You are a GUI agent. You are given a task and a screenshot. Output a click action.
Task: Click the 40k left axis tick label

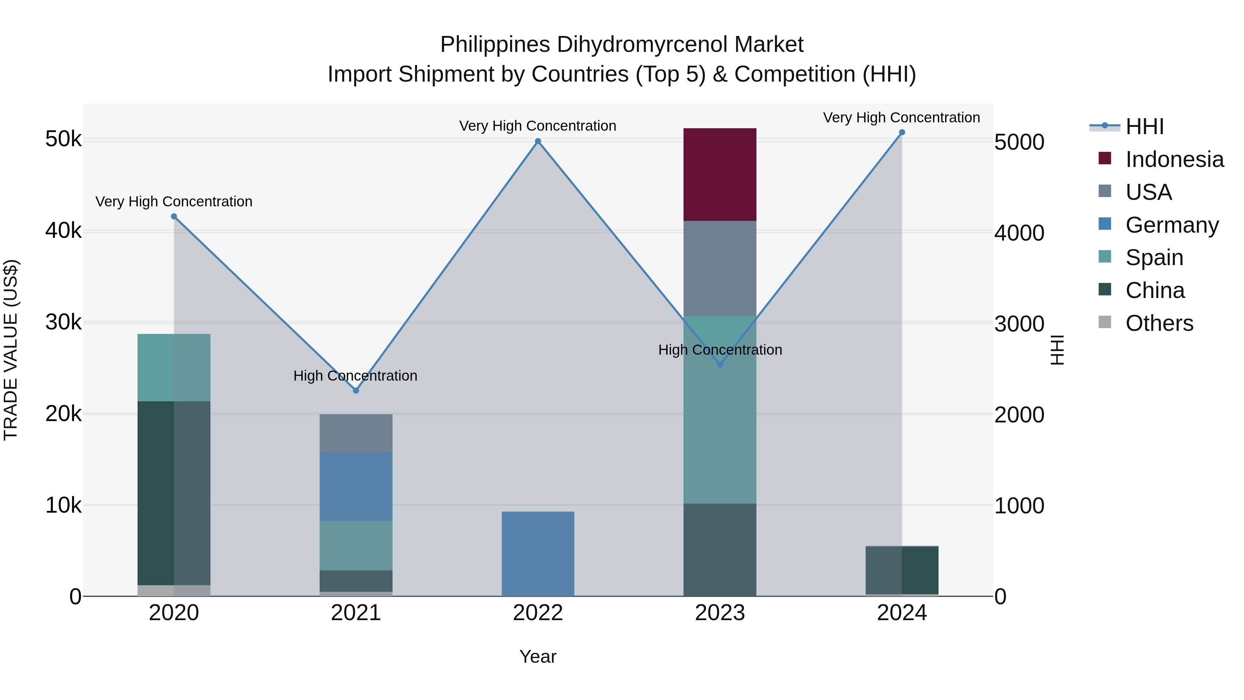pyautogui.click(x=63, y=231)
